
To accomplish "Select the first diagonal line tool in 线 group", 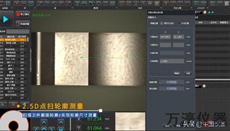I will coord(40,3).
